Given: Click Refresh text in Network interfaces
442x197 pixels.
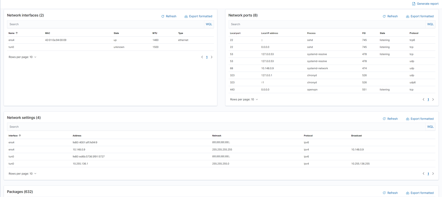Looking at the screenshot, I should click(x=171, y=16).
